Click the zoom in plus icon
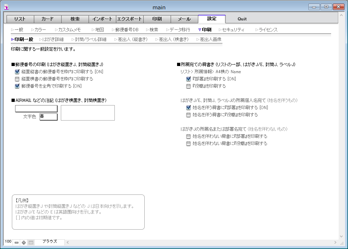 coord(24,243)
